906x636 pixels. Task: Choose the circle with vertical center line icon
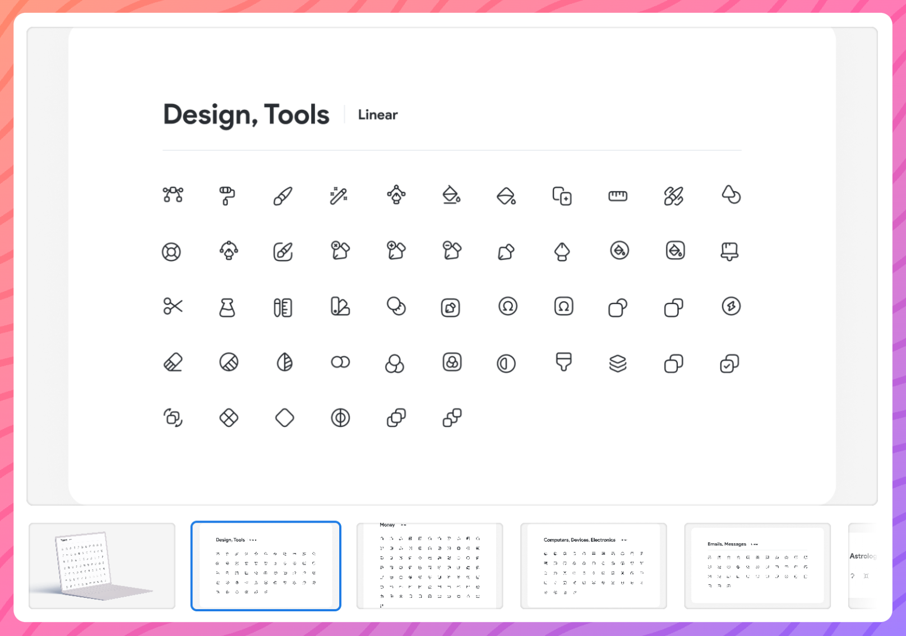(x=340, y=418)
